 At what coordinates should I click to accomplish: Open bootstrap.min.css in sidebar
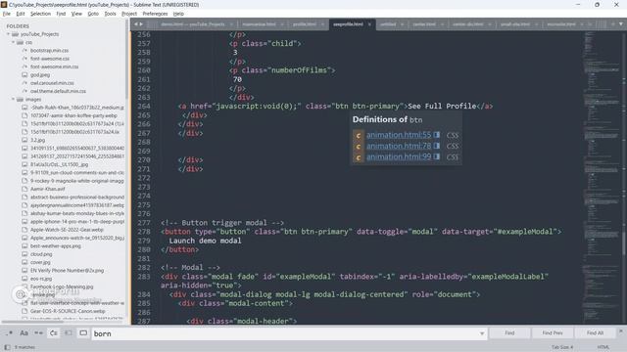tap(49, 51)
